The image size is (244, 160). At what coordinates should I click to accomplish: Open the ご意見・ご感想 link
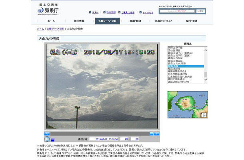tap(128, 12)
